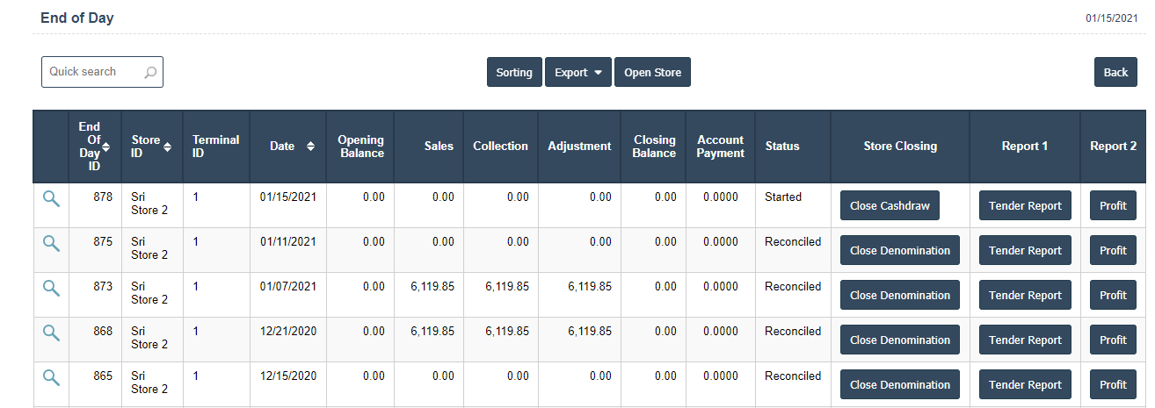Open Tender Report for record 873
The width and height of the screenshot is (1155, 408).
click(x=1025, y=296)
